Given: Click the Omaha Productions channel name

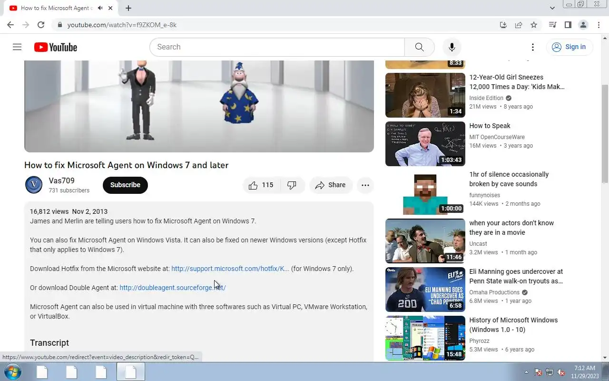Looking at the screenshot, I should 494,292.
